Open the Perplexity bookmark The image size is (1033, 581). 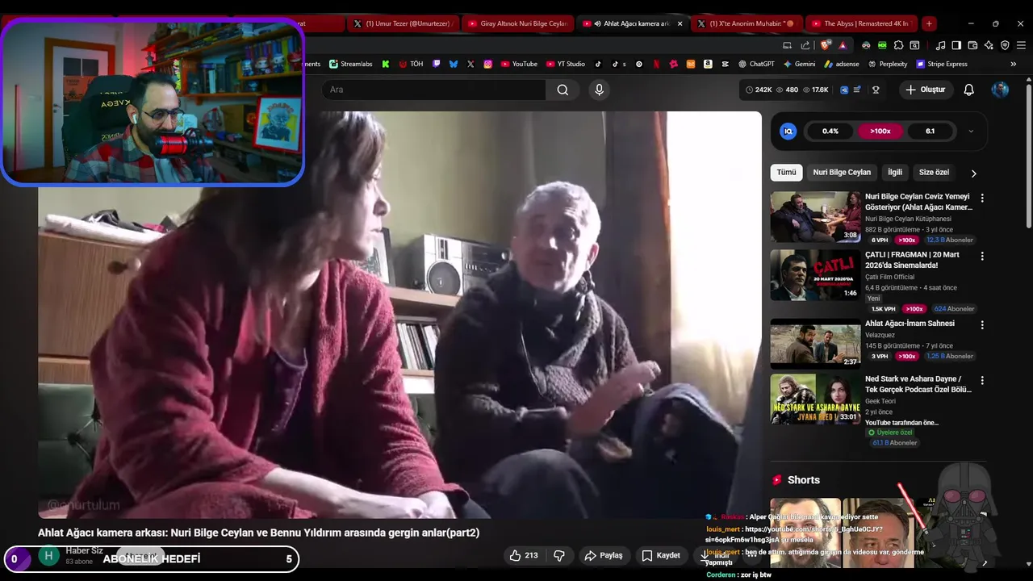887,64
